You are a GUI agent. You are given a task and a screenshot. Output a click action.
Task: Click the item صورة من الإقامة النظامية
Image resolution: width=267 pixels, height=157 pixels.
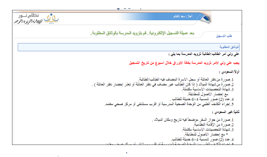point(213,125)
